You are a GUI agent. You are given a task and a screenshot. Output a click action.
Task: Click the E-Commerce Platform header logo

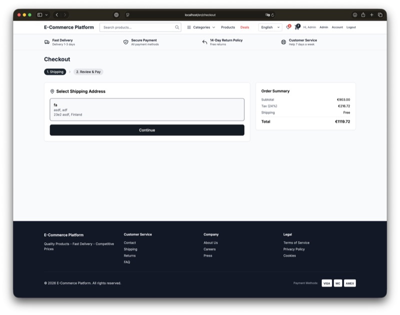[69, 27]
